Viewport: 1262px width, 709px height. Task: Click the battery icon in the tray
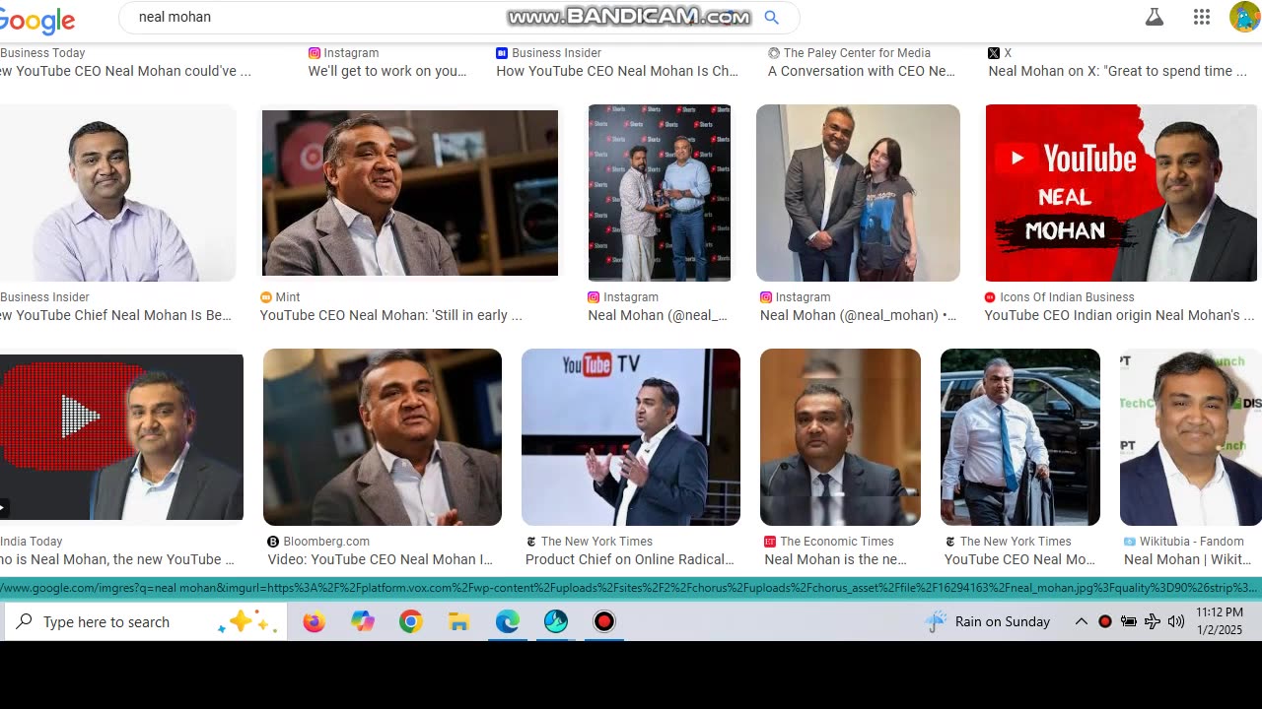1129,621
